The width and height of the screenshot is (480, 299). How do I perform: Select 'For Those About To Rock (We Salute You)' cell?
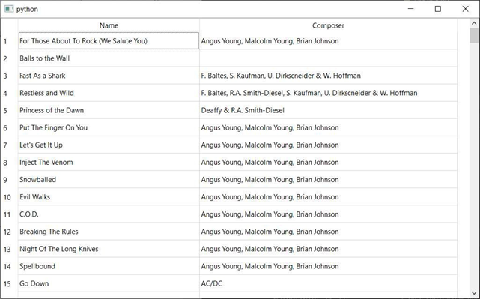tap(109, 41)
